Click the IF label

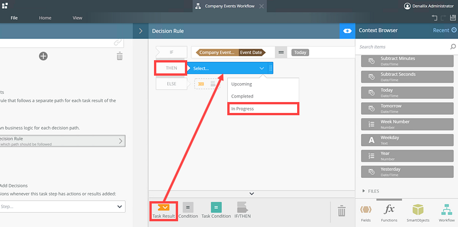tap(171, 52)
